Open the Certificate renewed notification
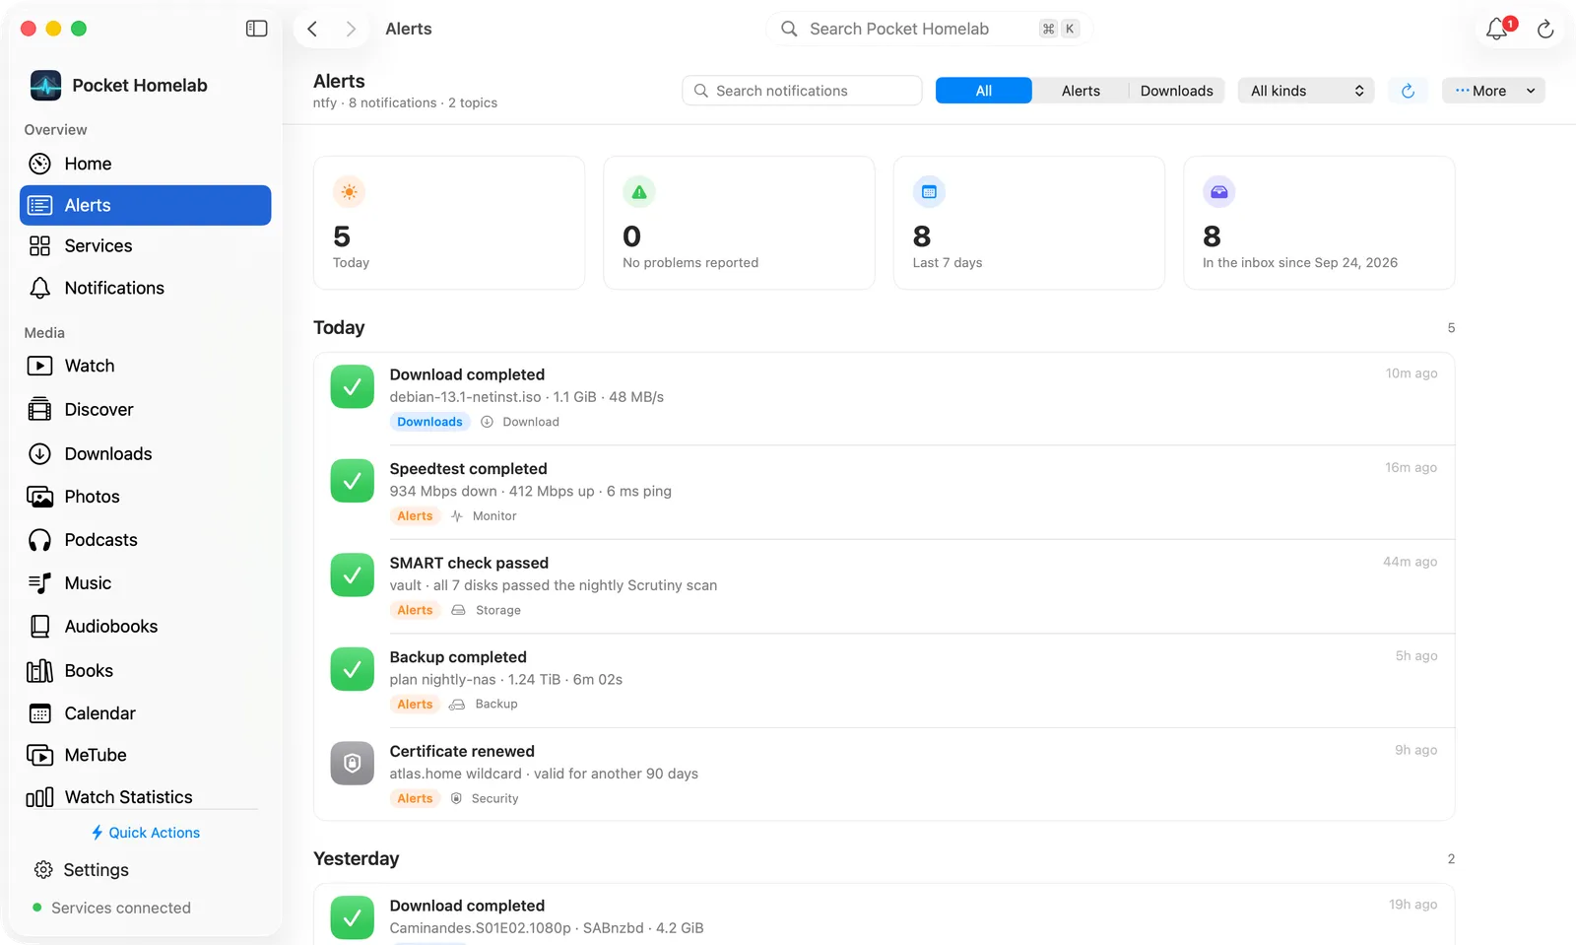Viewport: 1576px width, 945px height. (x=884, y=775)
